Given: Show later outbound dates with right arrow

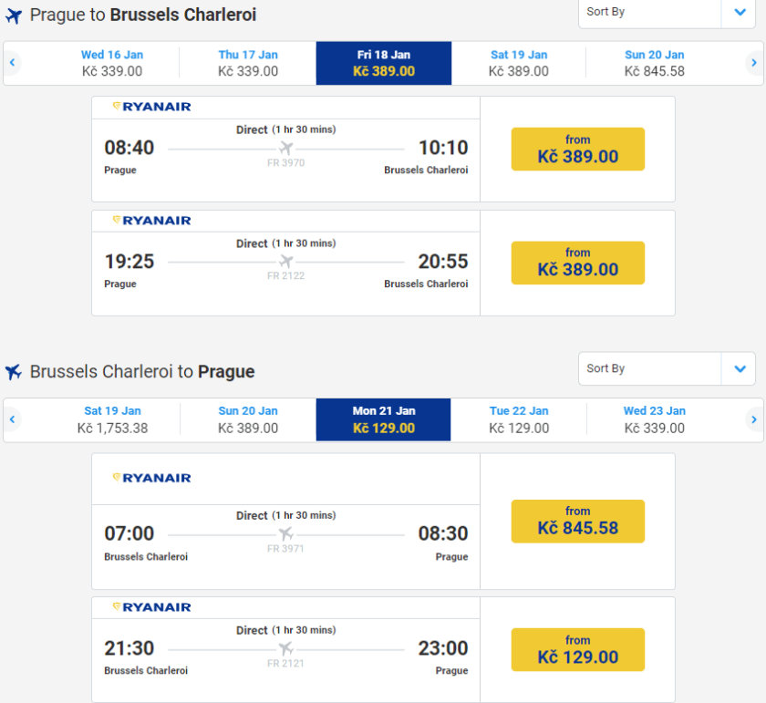Looking at the screenshot, I should pyautogui.click(x=753, y=63).
